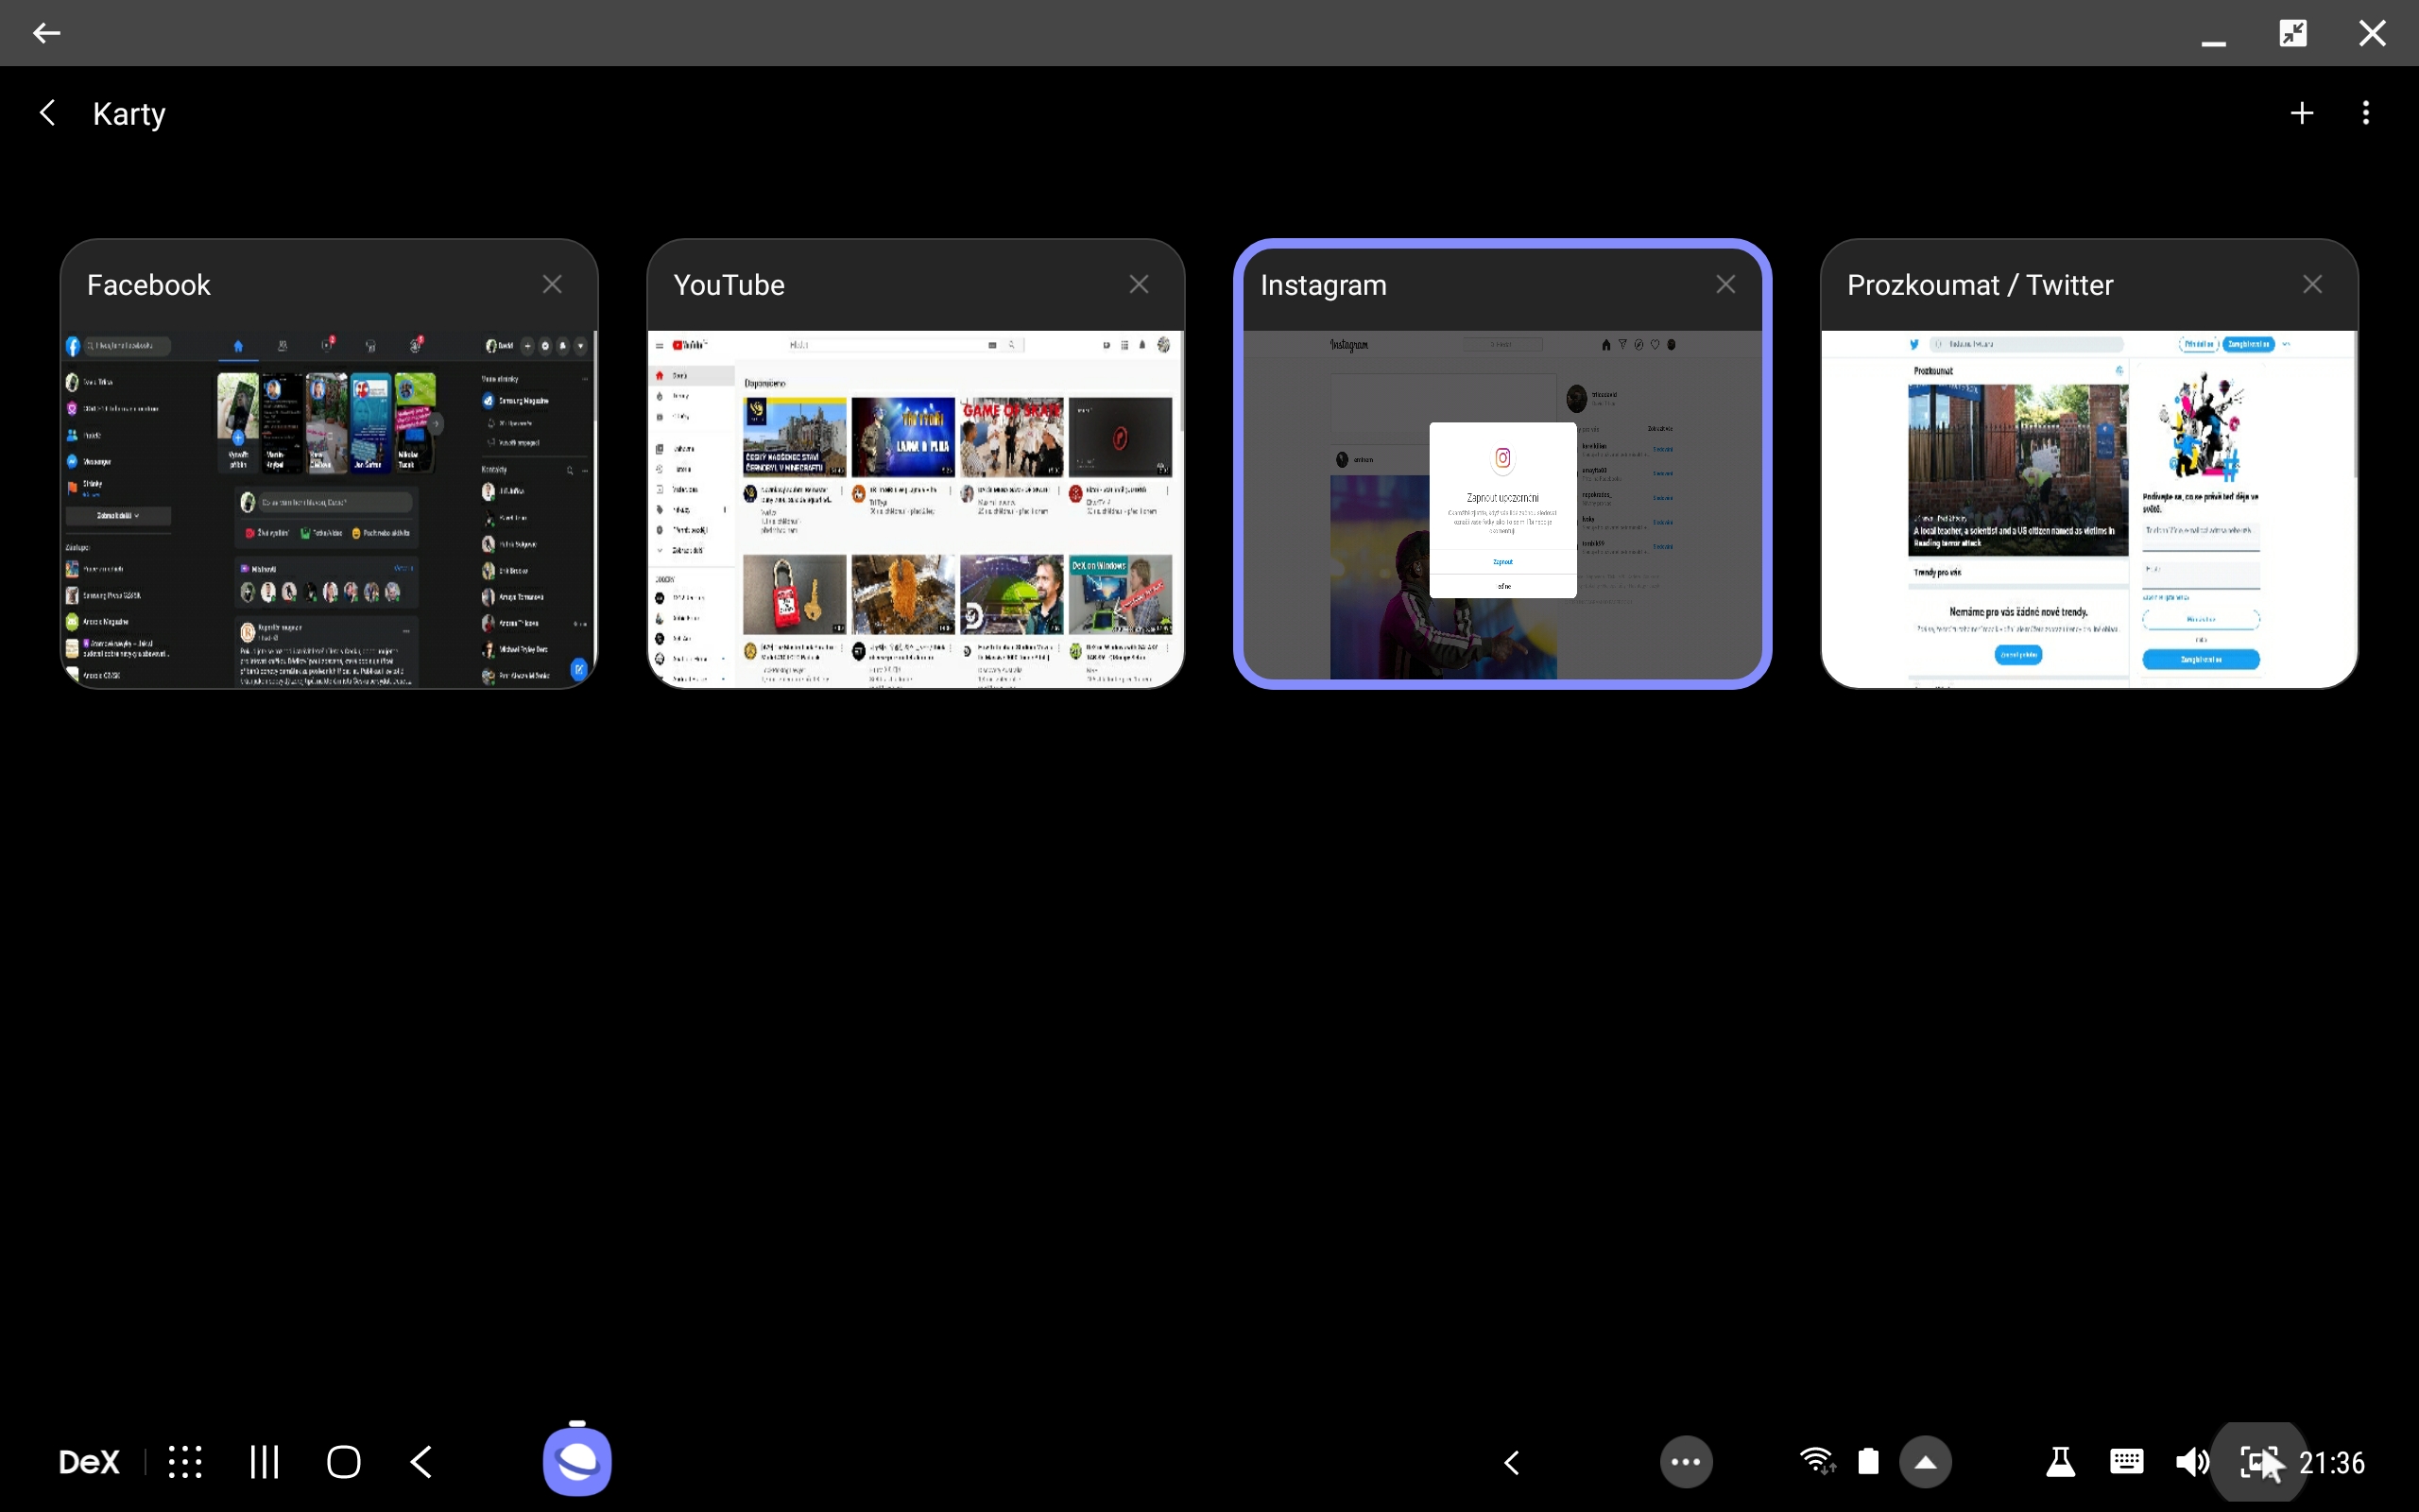
Task: Close the Facebook tab card
Action: 552,285
